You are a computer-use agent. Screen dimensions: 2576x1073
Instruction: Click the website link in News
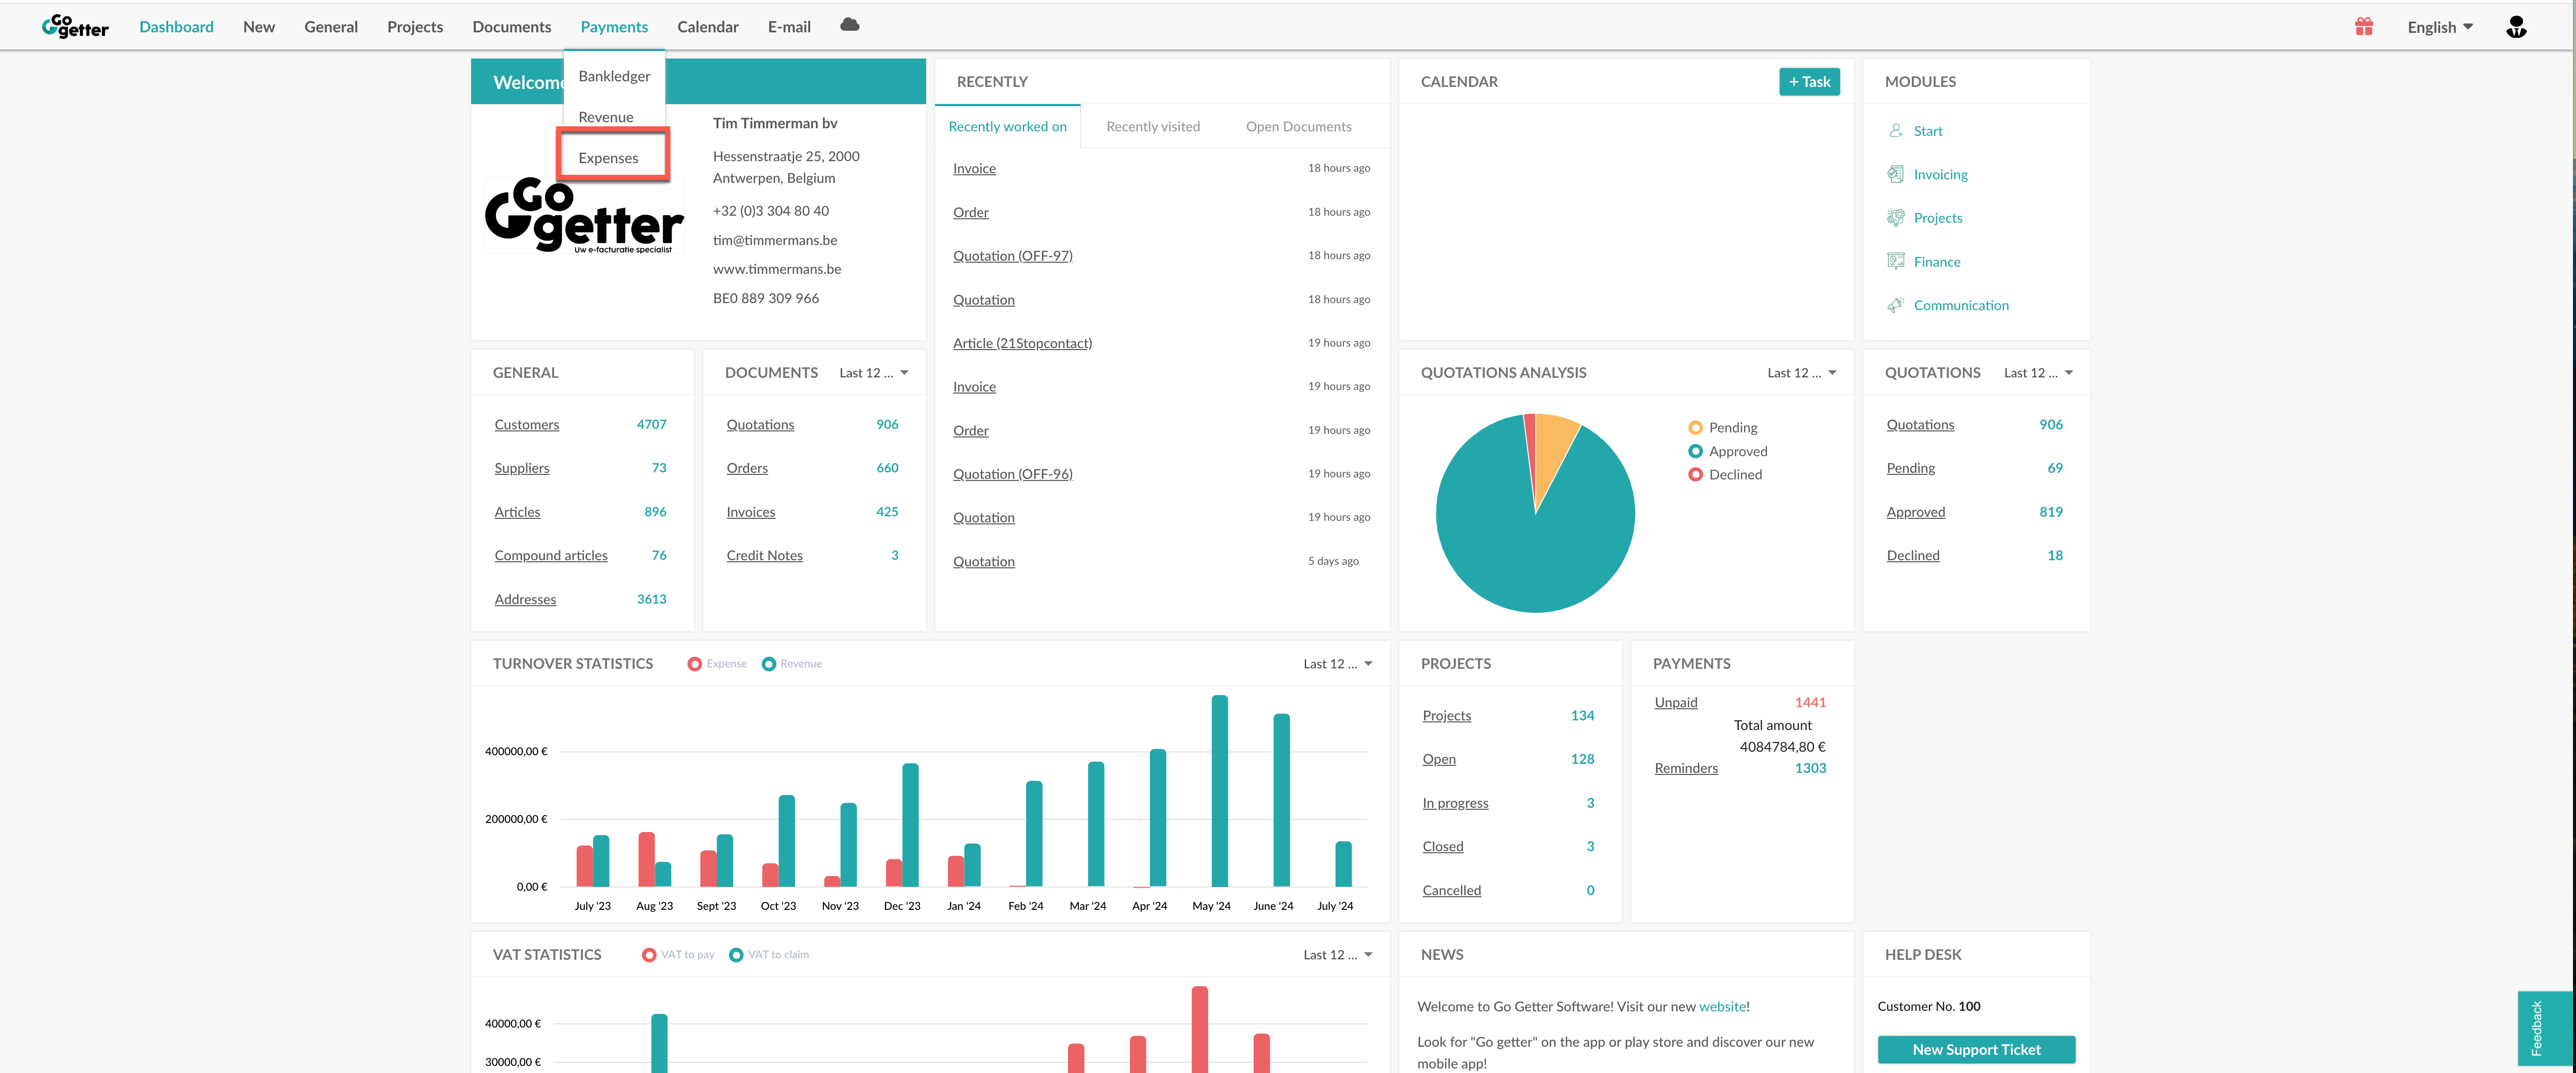point(1722,1007)
